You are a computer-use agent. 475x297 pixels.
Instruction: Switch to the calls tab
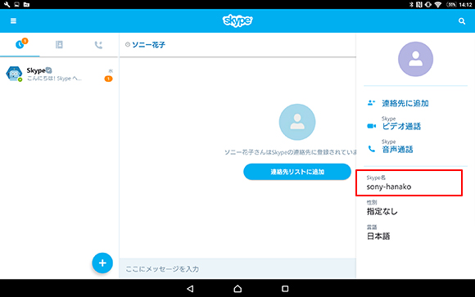tap(98, 45)
